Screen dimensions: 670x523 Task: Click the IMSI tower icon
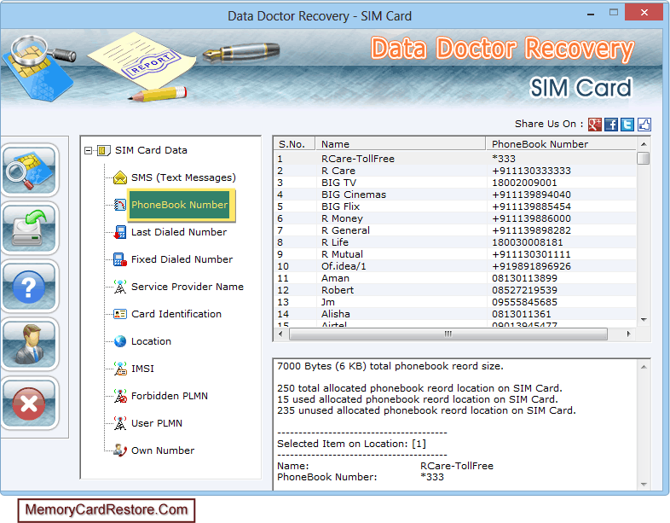[x=120, y=369]
